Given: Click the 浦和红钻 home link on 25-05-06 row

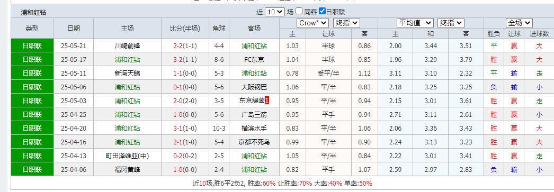Looking at the screenshot, I should 127,87.
